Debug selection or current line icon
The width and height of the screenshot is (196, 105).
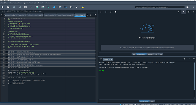click(x=66, y=7)
